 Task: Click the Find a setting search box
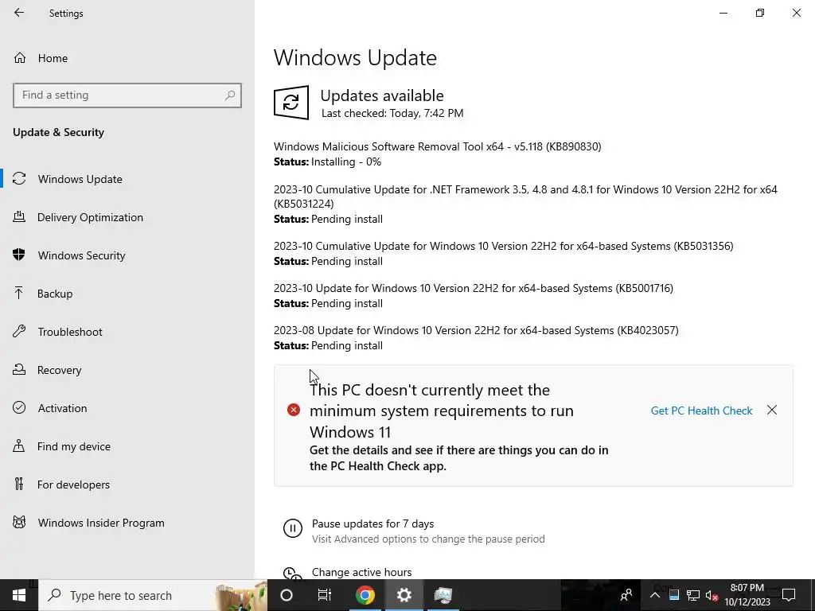(127, 95)
